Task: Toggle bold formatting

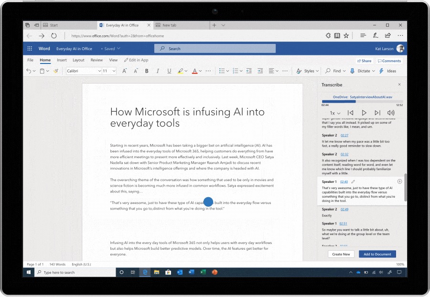Action: pos(147,71)
